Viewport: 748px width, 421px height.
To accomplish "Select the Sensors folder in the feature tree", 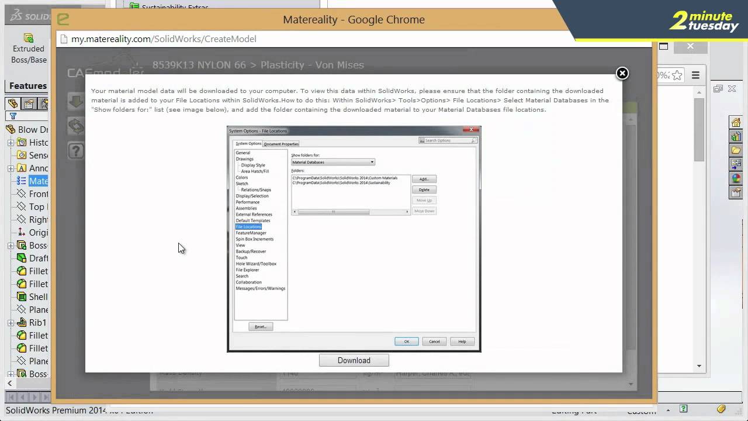I will point(33,156).
